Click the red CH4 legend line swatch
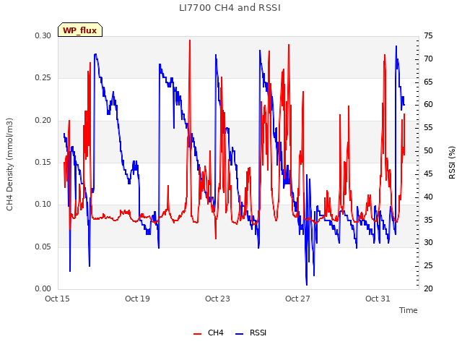The width and height of the screenshot is (462, 347). pos(197,334)
